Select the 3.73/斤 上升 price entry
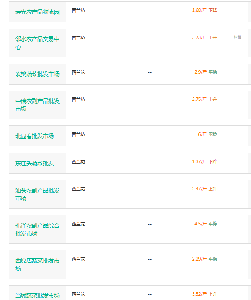 [205, 38]
